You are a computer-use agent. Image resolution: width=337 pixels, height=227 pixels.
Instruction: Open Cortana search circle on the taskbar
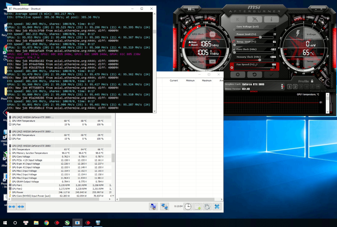[x=15, y=223]
